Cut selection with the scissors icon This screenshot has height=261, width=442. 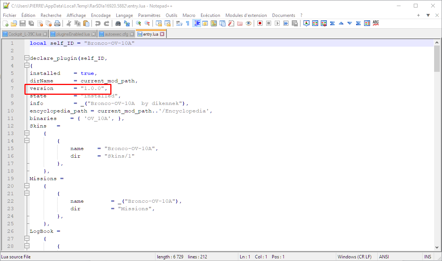click(69, 23)
